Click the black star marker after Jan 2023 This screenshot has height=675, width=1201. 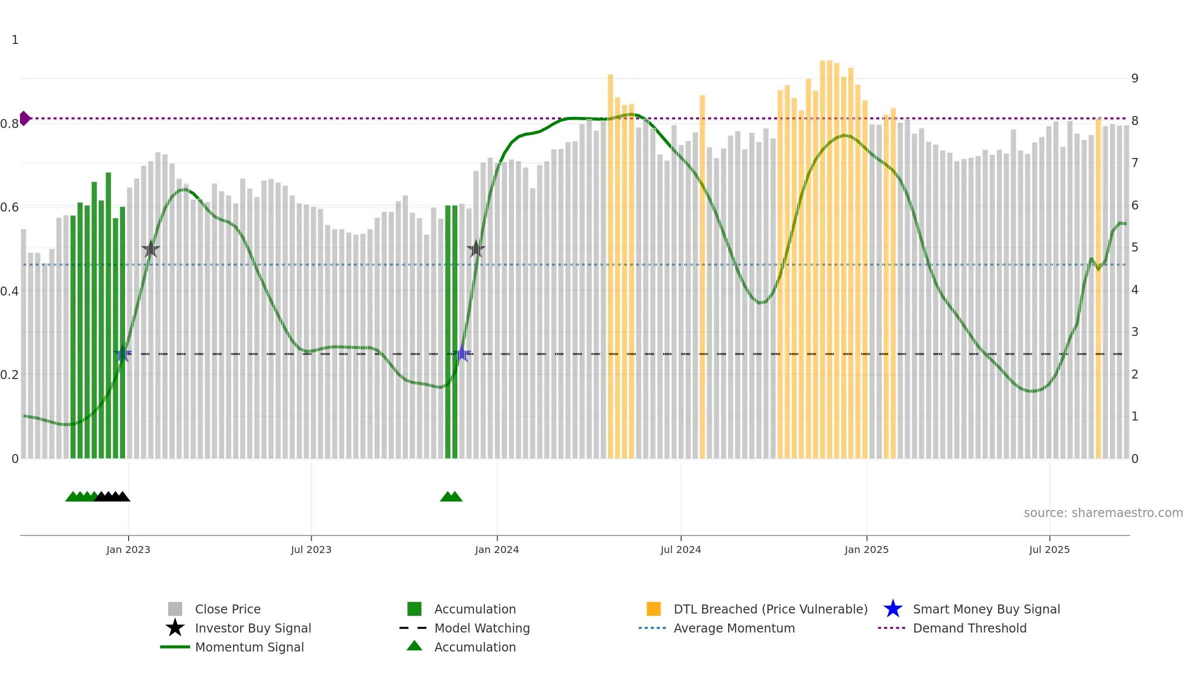tap(151, 248)
